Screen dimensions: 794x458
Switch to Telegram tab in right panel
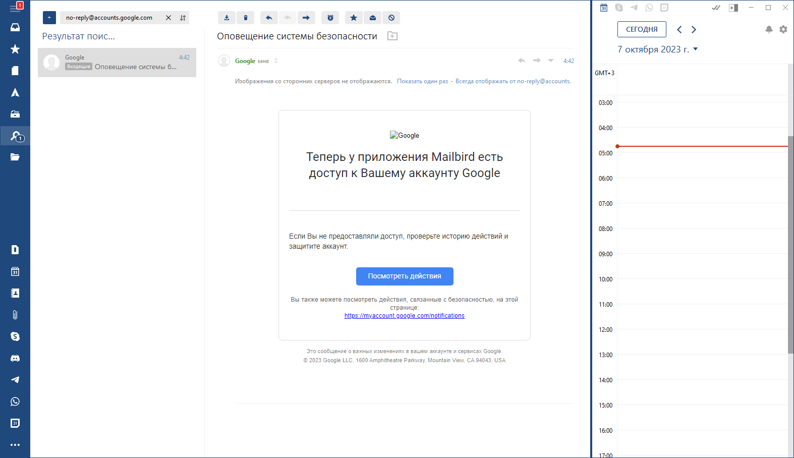click(634, 8)
